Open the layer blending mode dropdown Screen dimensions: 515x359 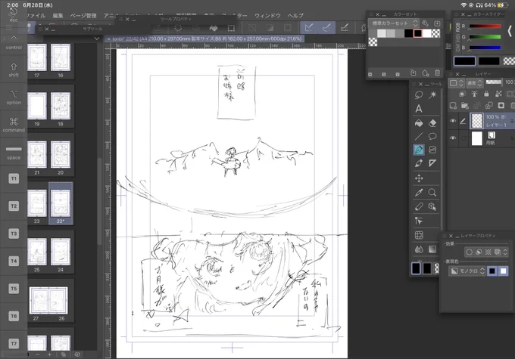[x=475, y=83]
